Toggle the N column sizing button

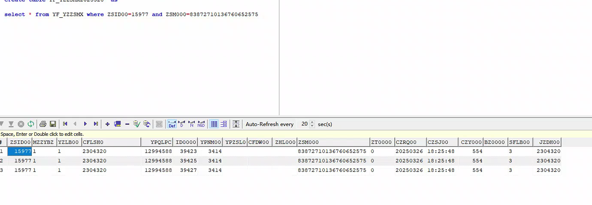point(191,124)
